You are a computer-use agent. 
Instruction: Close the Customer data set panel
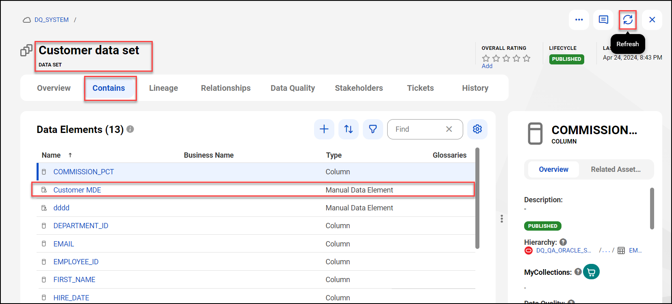(x=652, y=20)
